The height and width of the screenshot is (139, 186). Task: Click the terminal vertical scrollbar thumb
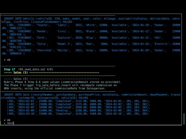pyautogui.click(x=184, y=119)
